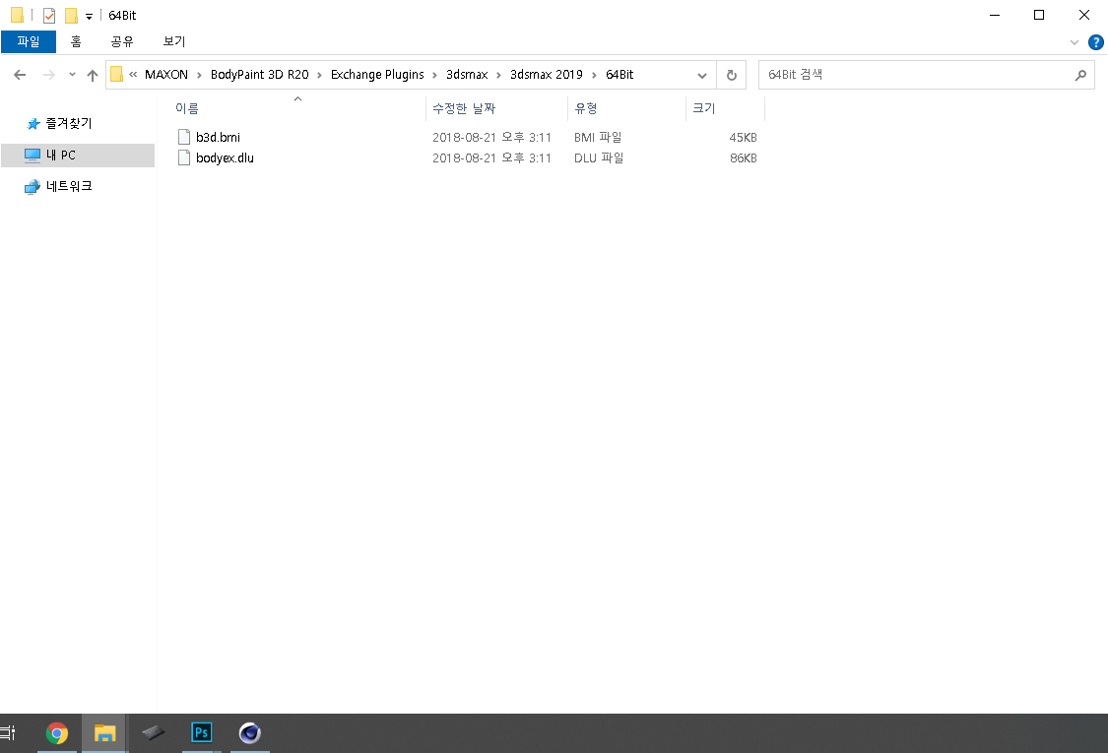Open Explorer help icon

pyautogui.click(x=1095, y=42)
